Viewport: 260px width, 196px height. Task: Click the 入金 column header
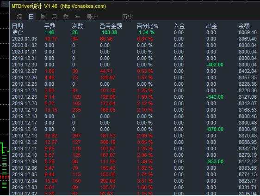point(179,26)
